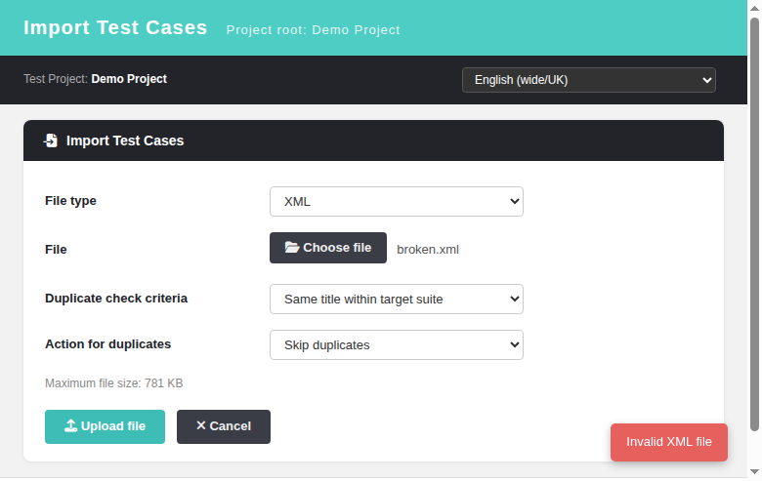Click the scrollbar down arrow

click(x=754, y=472)
